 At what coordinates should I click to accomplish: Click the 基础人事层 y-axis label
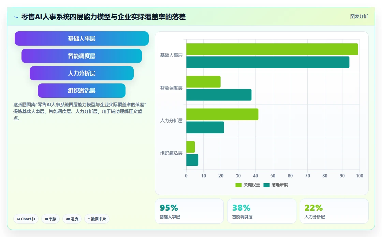click(171, 56)
